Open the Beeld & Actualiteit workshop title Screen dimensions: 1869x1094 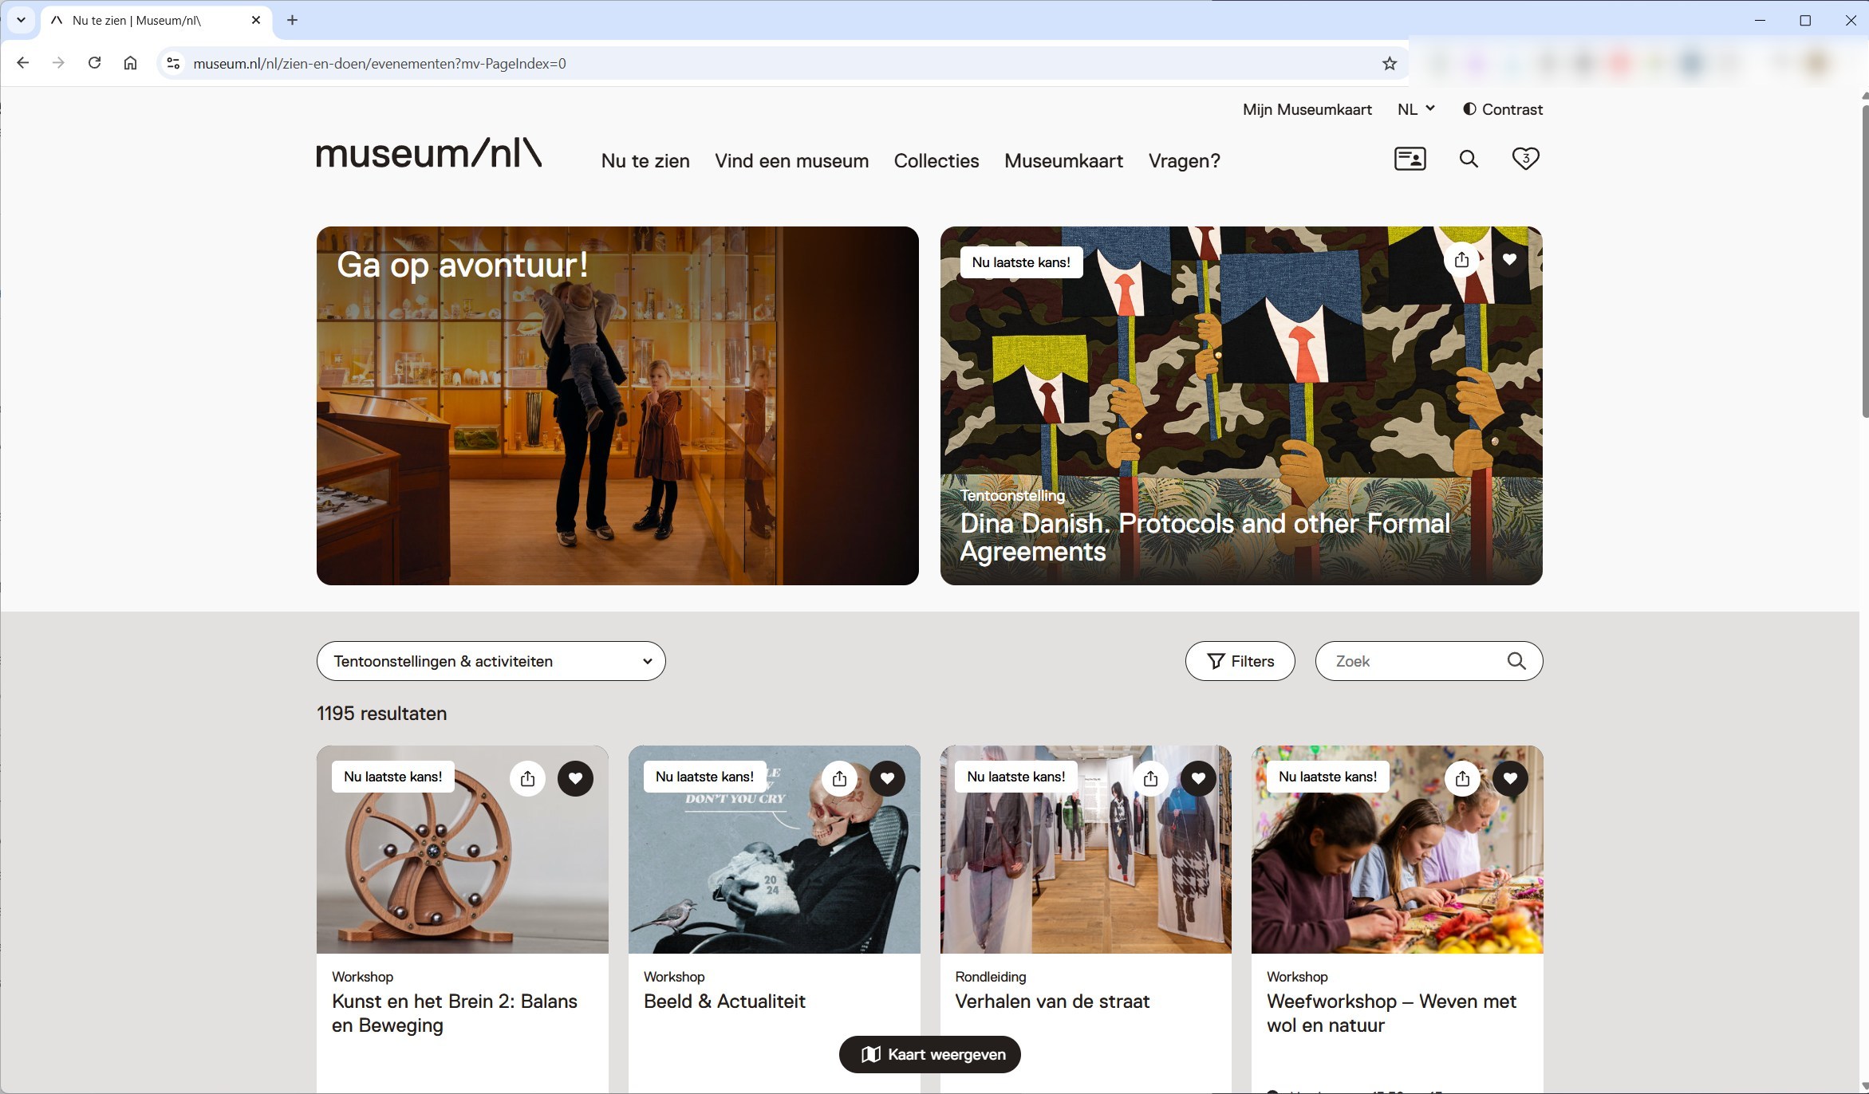click(724, 1002)
